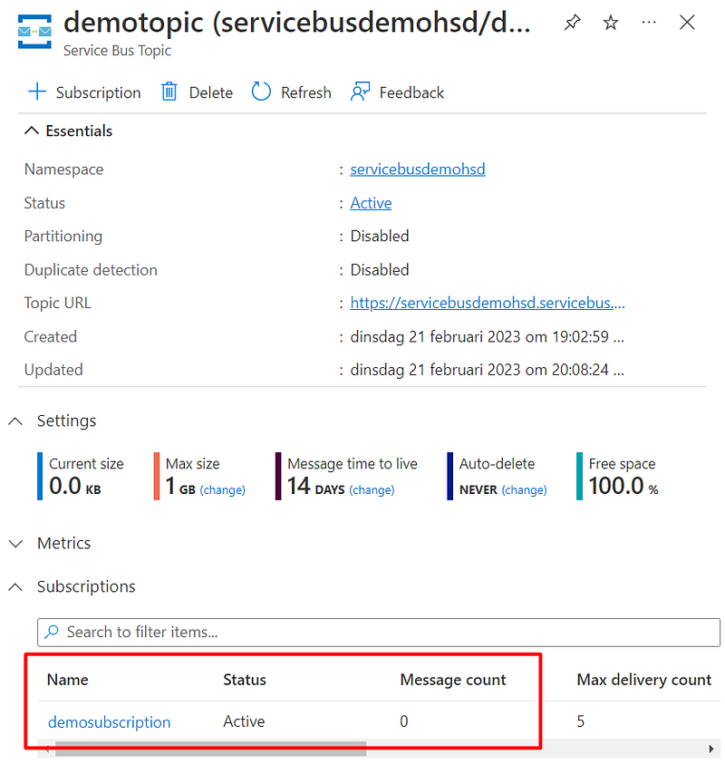Close the demotopic blade
The width and height of the screenshot is (725, 764).
[687, 23]
